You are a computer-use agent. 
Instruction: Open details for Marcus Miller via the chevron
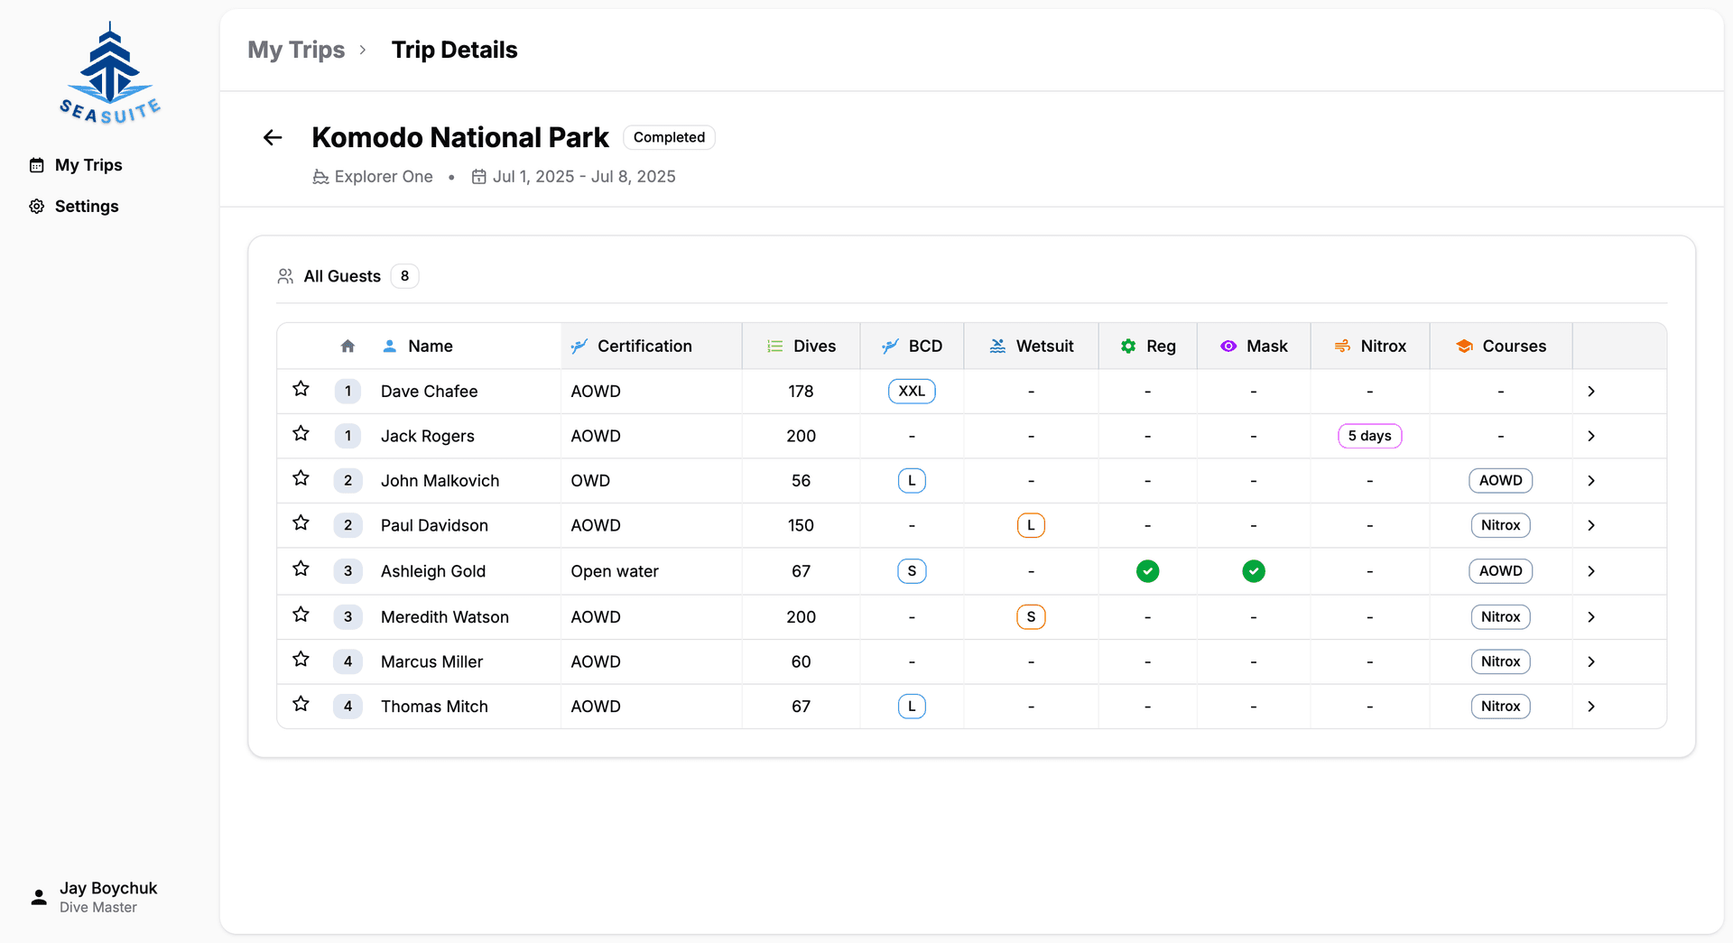click(x=1590, y=661)
